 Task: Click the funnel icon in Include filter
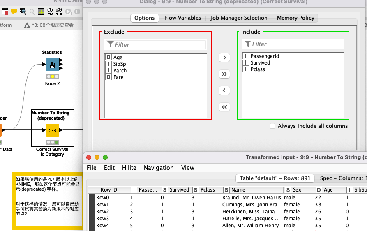coord(248,44)
